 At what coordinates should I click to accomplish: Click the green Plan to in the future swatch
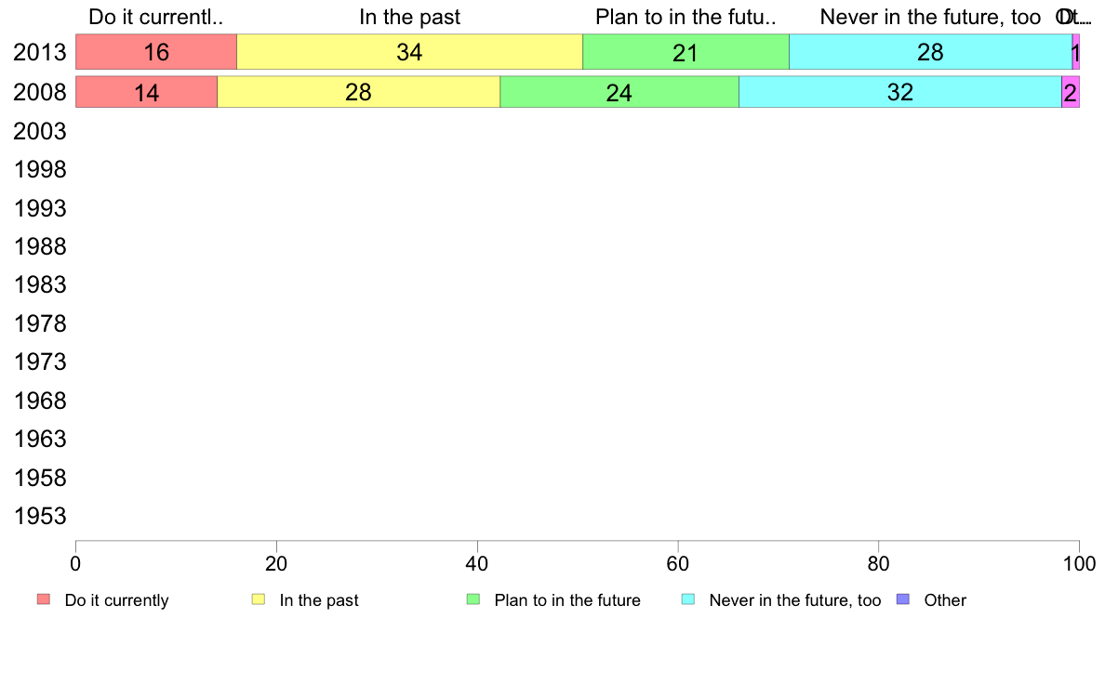point(473,599)
